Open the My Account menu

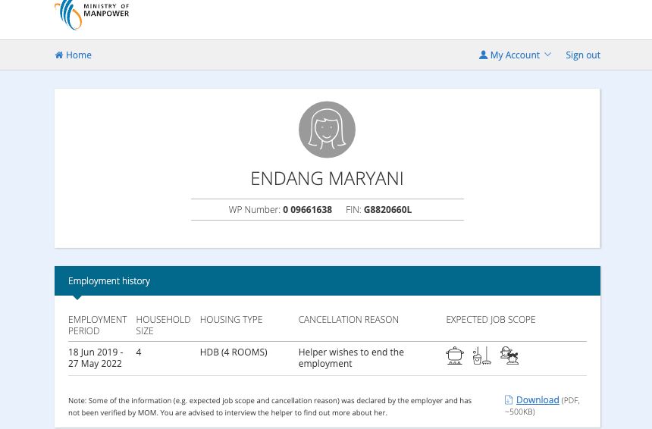click(x=515, y=55)
